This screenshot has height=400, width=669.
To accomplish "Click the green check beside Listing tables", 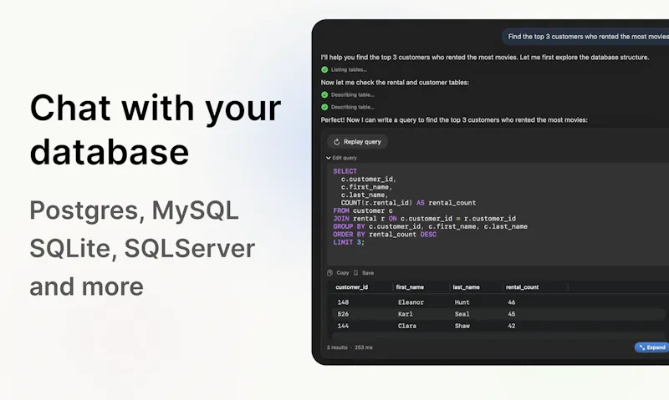I will tap(324, 69).
